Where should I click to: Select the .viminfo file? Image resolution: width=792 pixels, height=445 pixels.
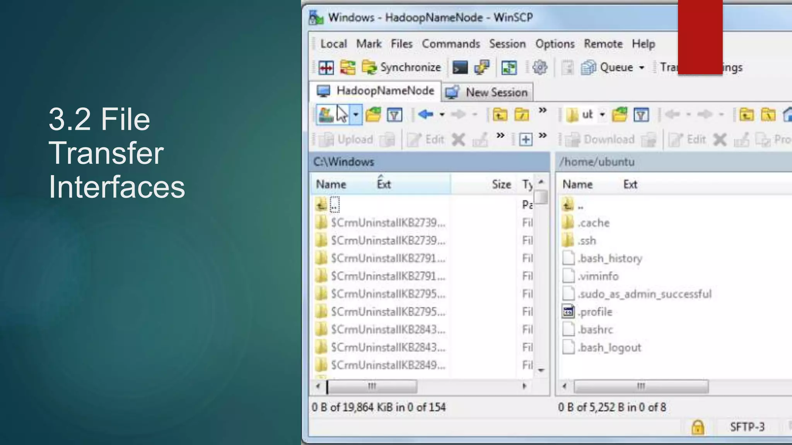[590, 276]
